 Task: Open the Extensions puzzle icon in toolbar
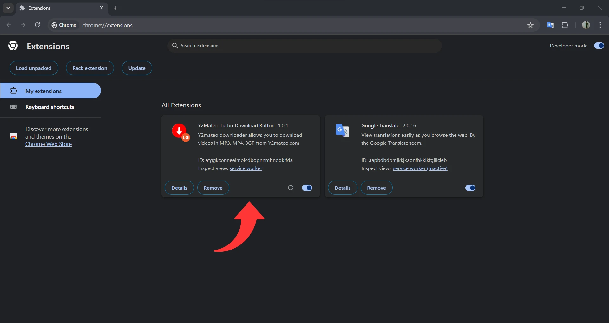click(565, 25)
